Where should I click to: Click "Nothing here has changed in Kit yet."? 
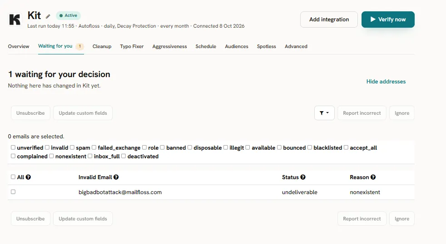click(x=55, y=86)
